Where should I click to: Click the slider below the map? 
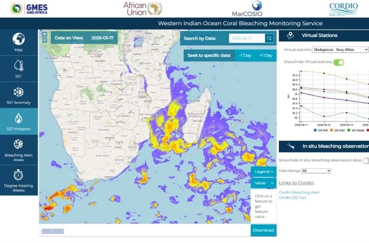[53, 231]
